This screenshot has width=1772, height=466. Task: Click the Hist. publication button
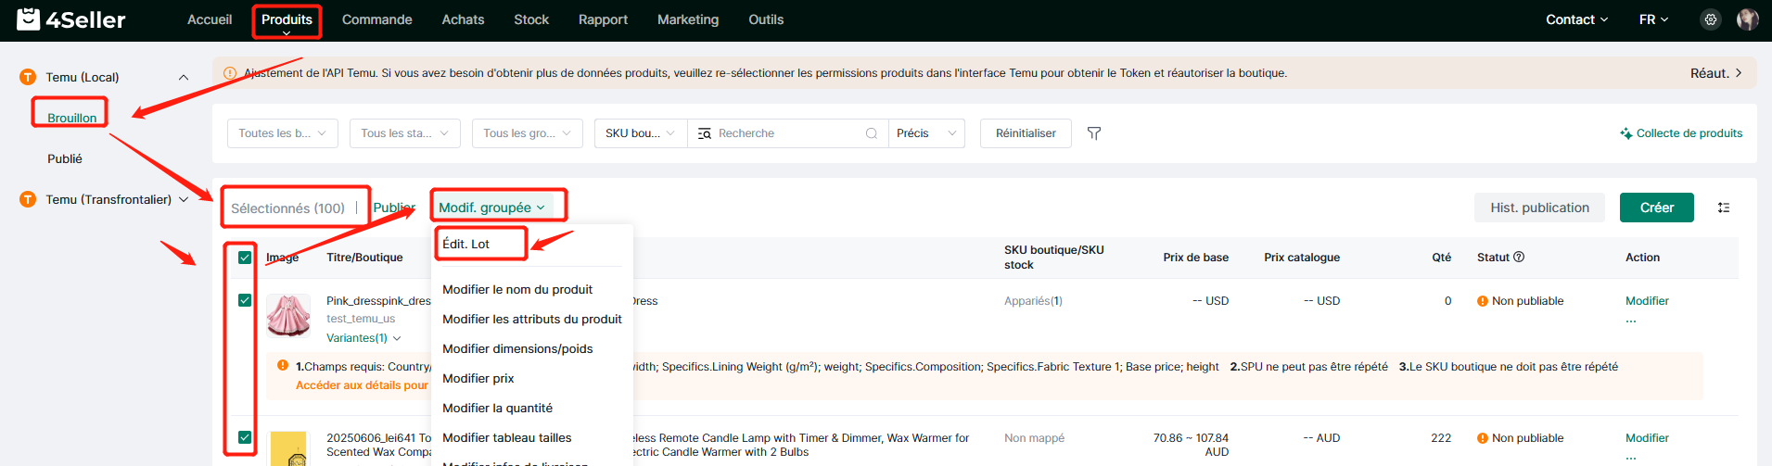[1540, 208]
